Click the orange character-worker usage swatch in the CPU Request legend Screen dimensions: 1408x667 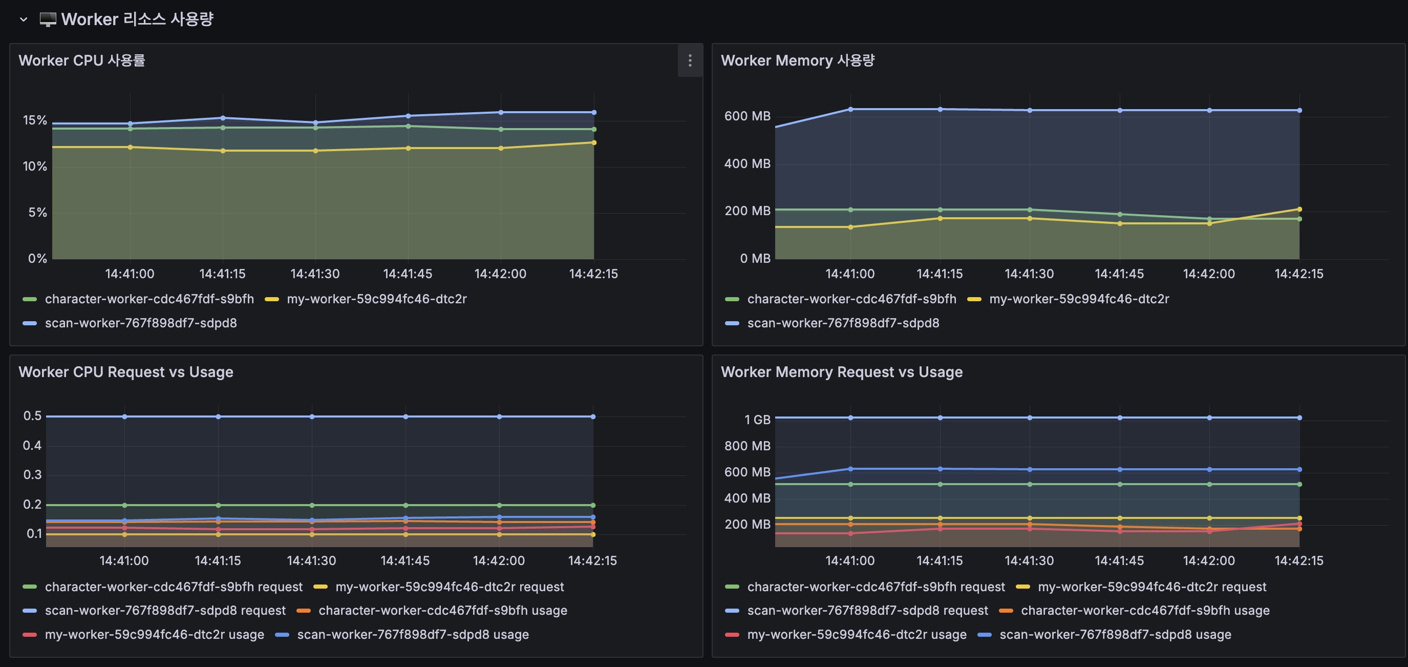(303, 611)
